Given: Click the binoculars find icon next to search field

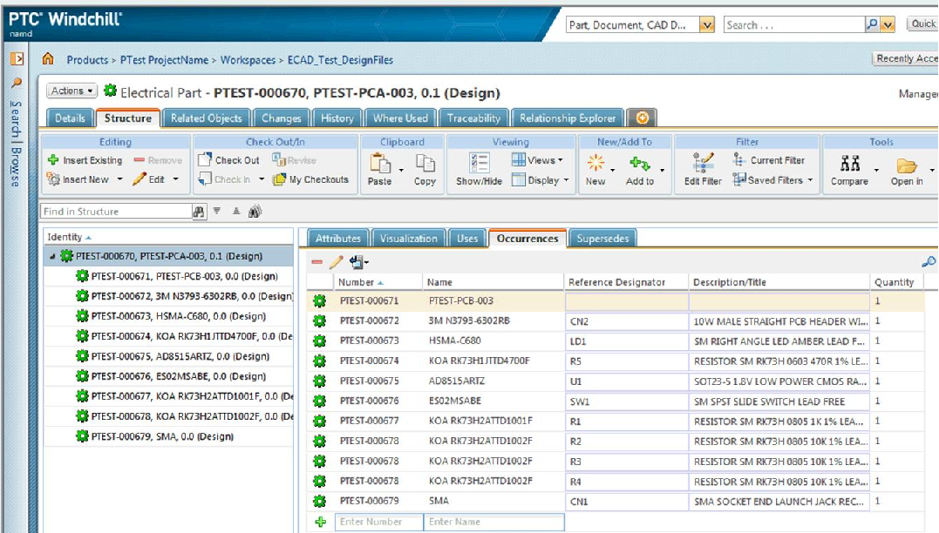Looking at the screenshot, I should coord(199,211).
